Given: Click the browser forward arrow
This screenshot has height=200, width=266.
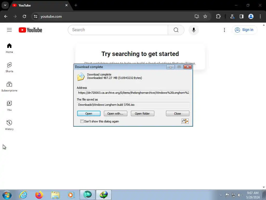Looking at the screenshot, I should click(x=15, y=16).
